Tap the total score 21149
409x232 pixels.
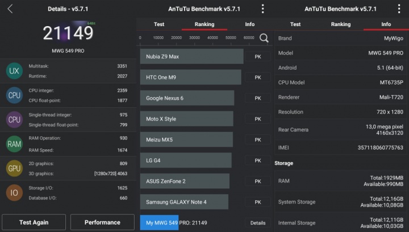pyautogui.click(x=68, y=33)
